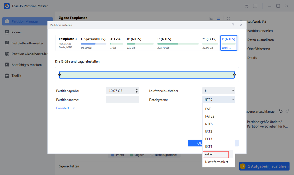294x175 pixels.
Task: Decrease partition size with down arrow
Action: 137,92
